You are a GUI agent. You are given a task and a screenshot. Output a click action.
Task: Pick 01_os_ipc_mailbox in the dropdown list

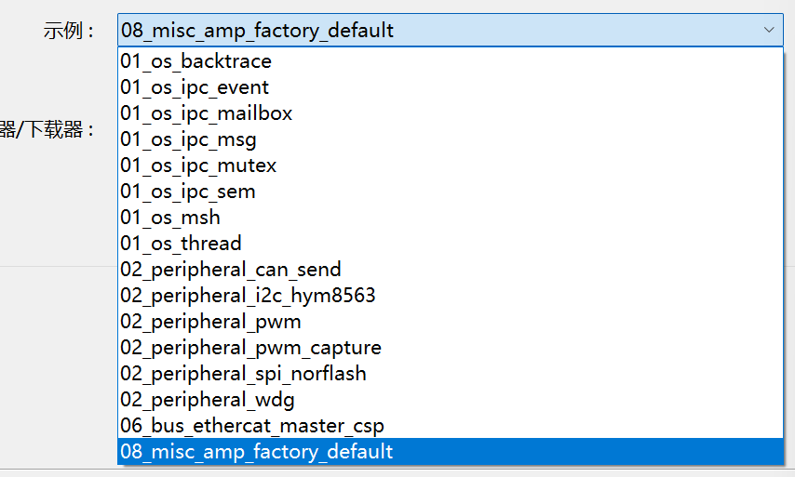coord(207,113)
